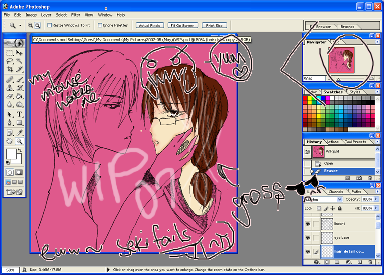Choose the Magic Wand tool
This screenshot has width=384, height=275.
(x=19, y=61)
